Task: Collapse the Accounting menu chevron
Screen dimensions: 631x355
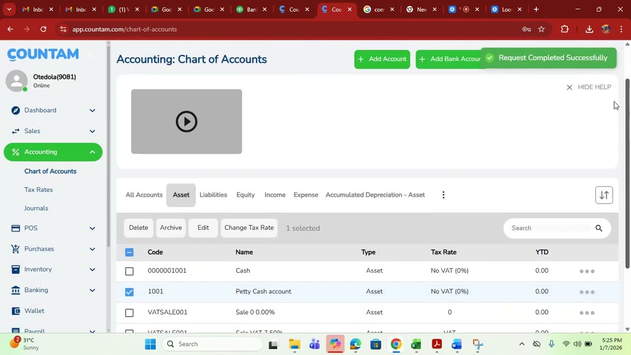Action: pos(92,152)
